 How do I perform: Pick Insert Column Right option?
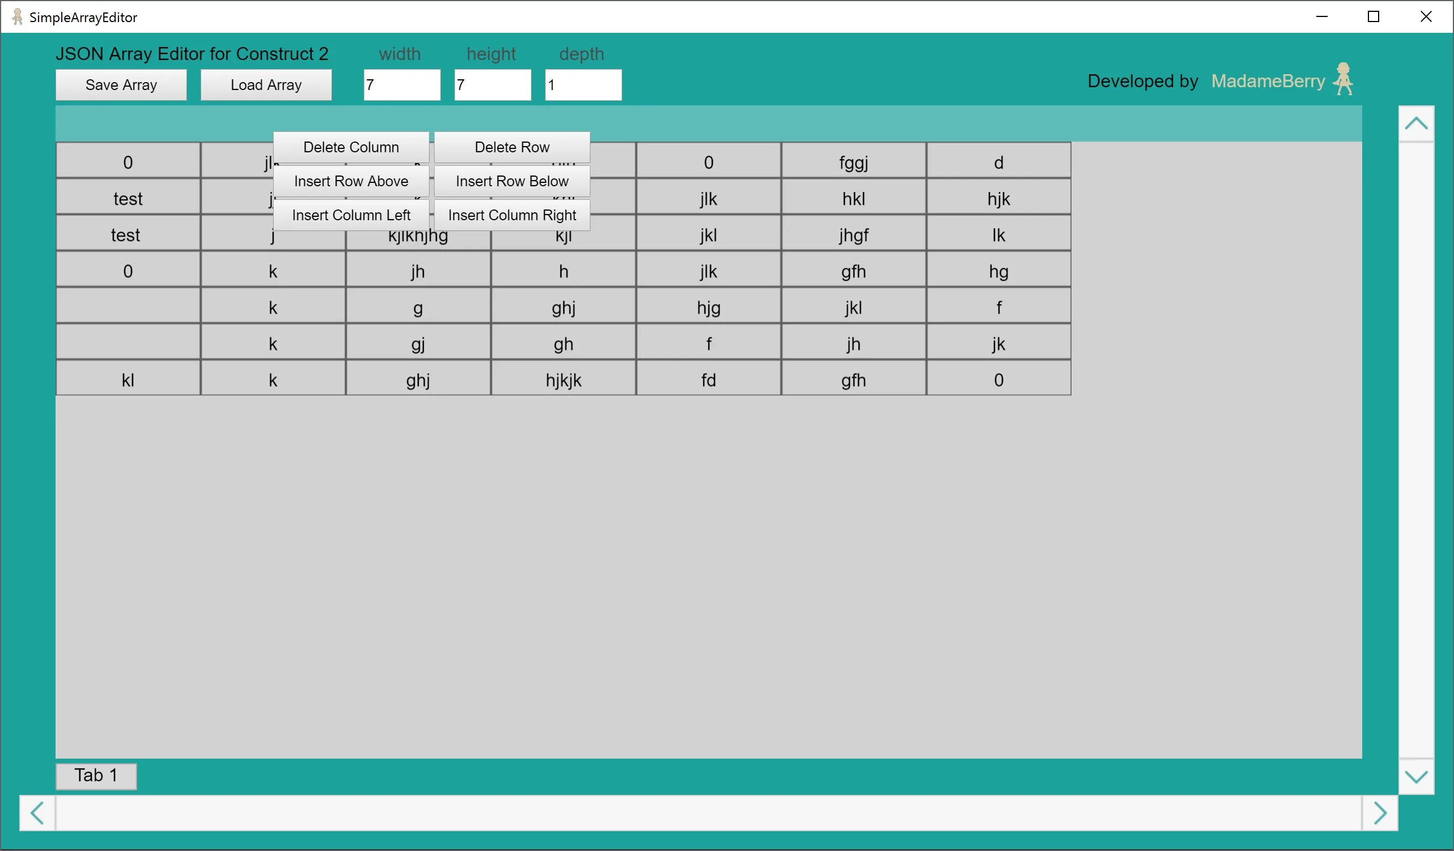click(x=512, y=215)
